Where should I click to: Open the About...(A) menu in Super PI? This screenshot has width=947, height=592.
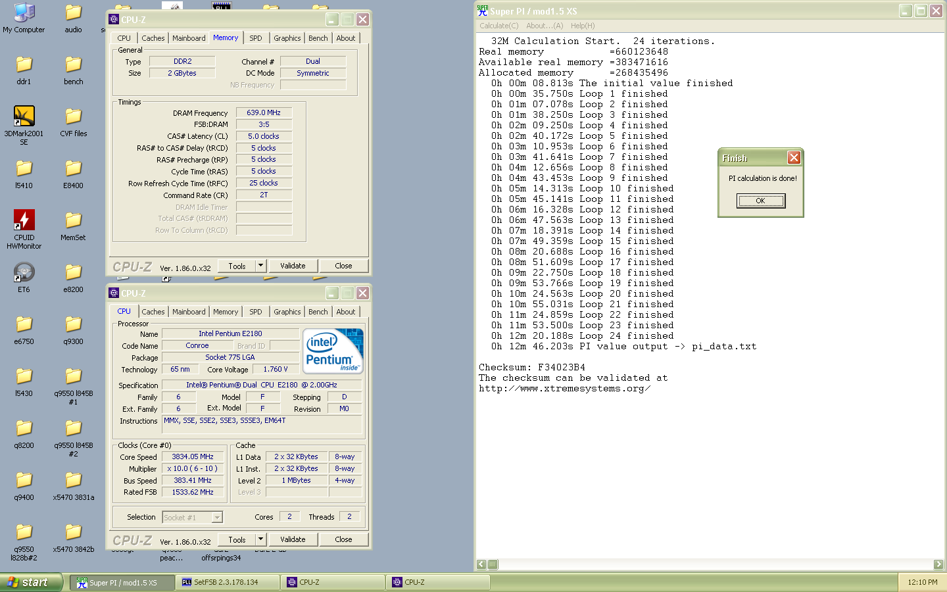(x=545, y=26)
